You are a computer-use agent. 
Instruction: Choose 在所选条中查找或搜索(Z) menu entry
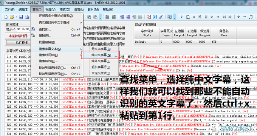pos(57,16)
